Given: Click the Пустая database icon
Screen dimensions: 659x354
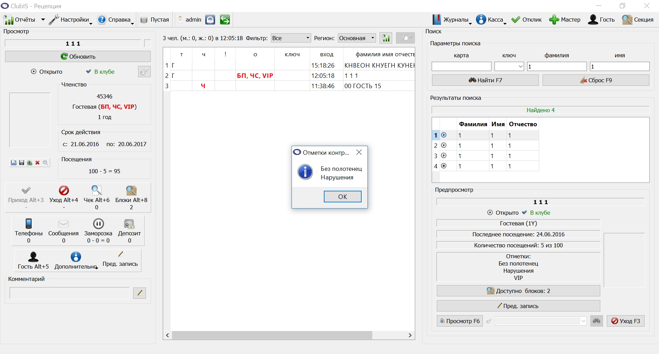Looking at the screenshot, I should pos(144,20).
